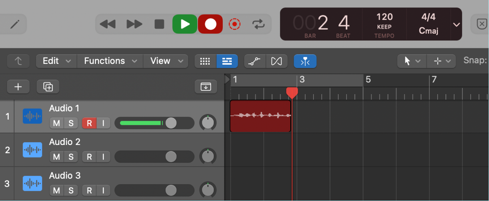Click the Snap label

[475, 61]
